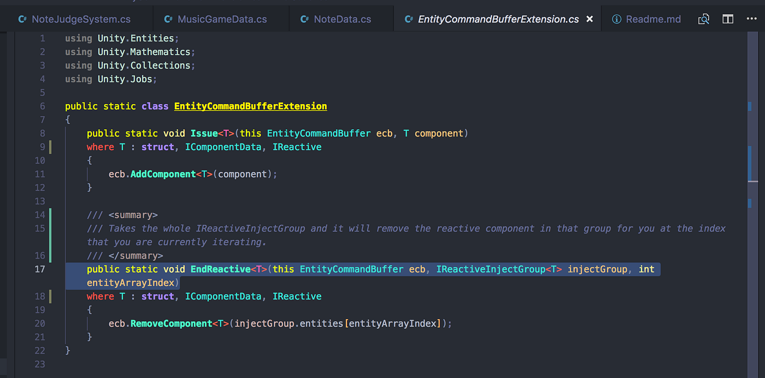Open the Readme.md tab
The height and width of the screenshot is (378, 765).
tap(654, 19)
